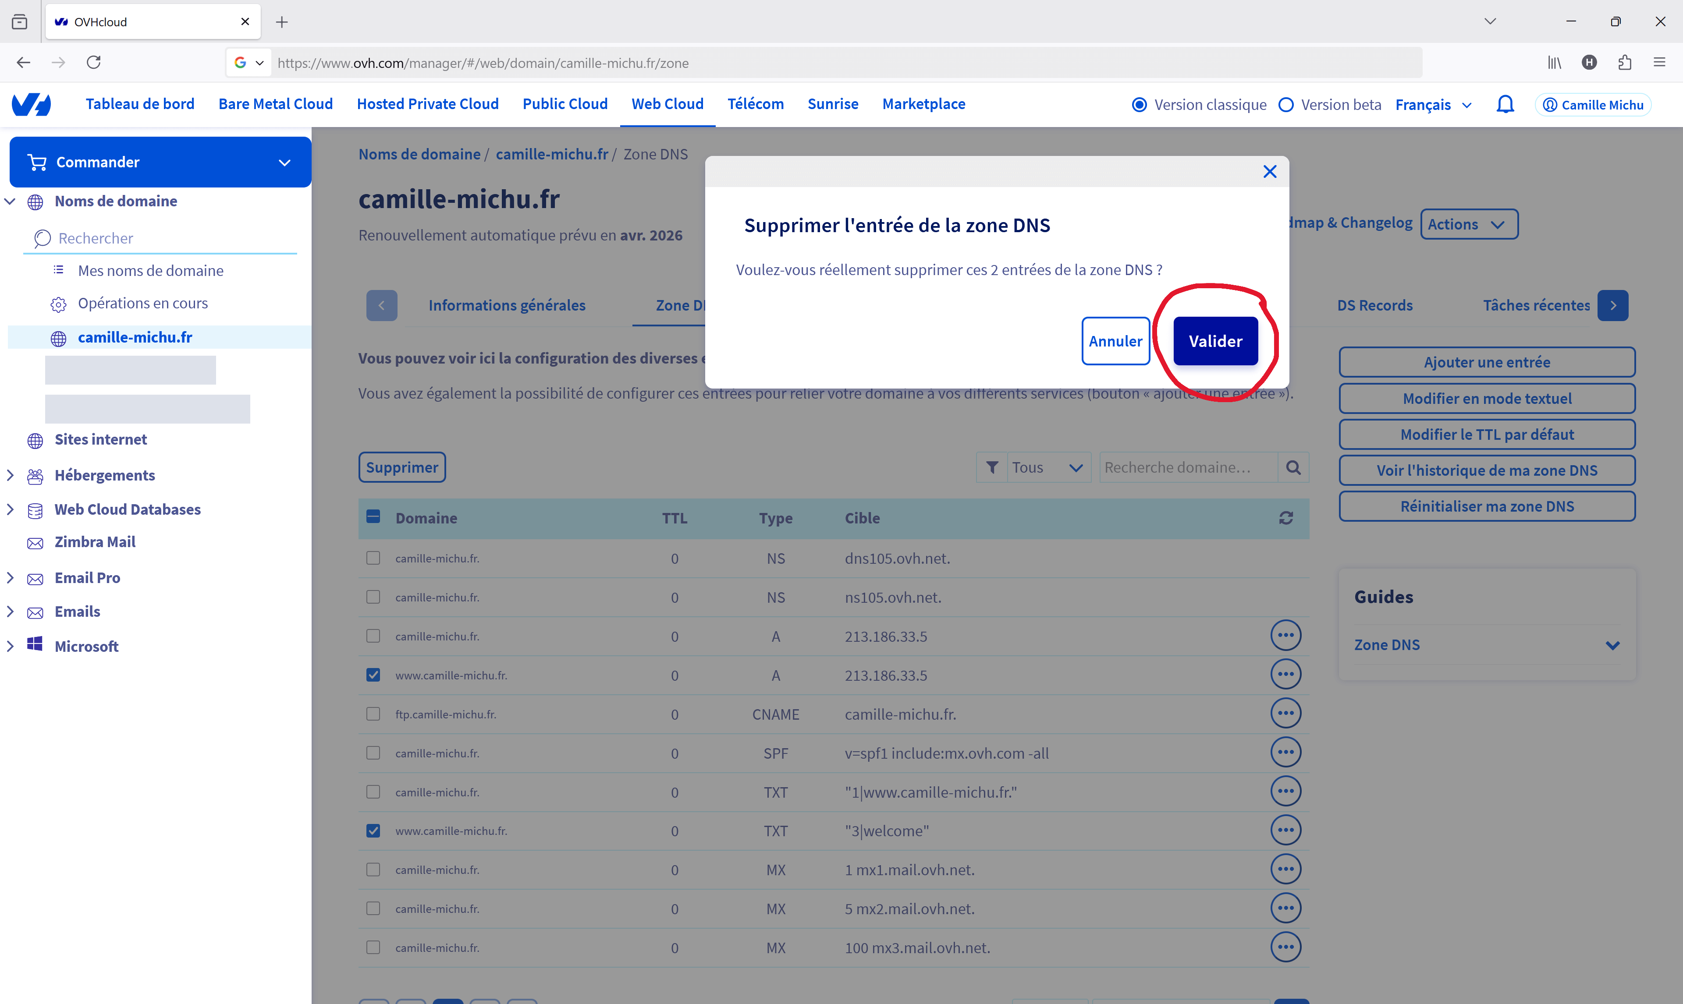Check the ftp CNAME record checkbox
The width and height of the screenshot is (1683, 1004).
click(x=373, y=714)
